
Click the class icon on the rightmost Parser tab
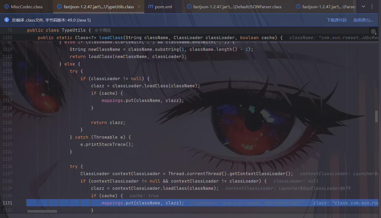(x=298, y=7)
